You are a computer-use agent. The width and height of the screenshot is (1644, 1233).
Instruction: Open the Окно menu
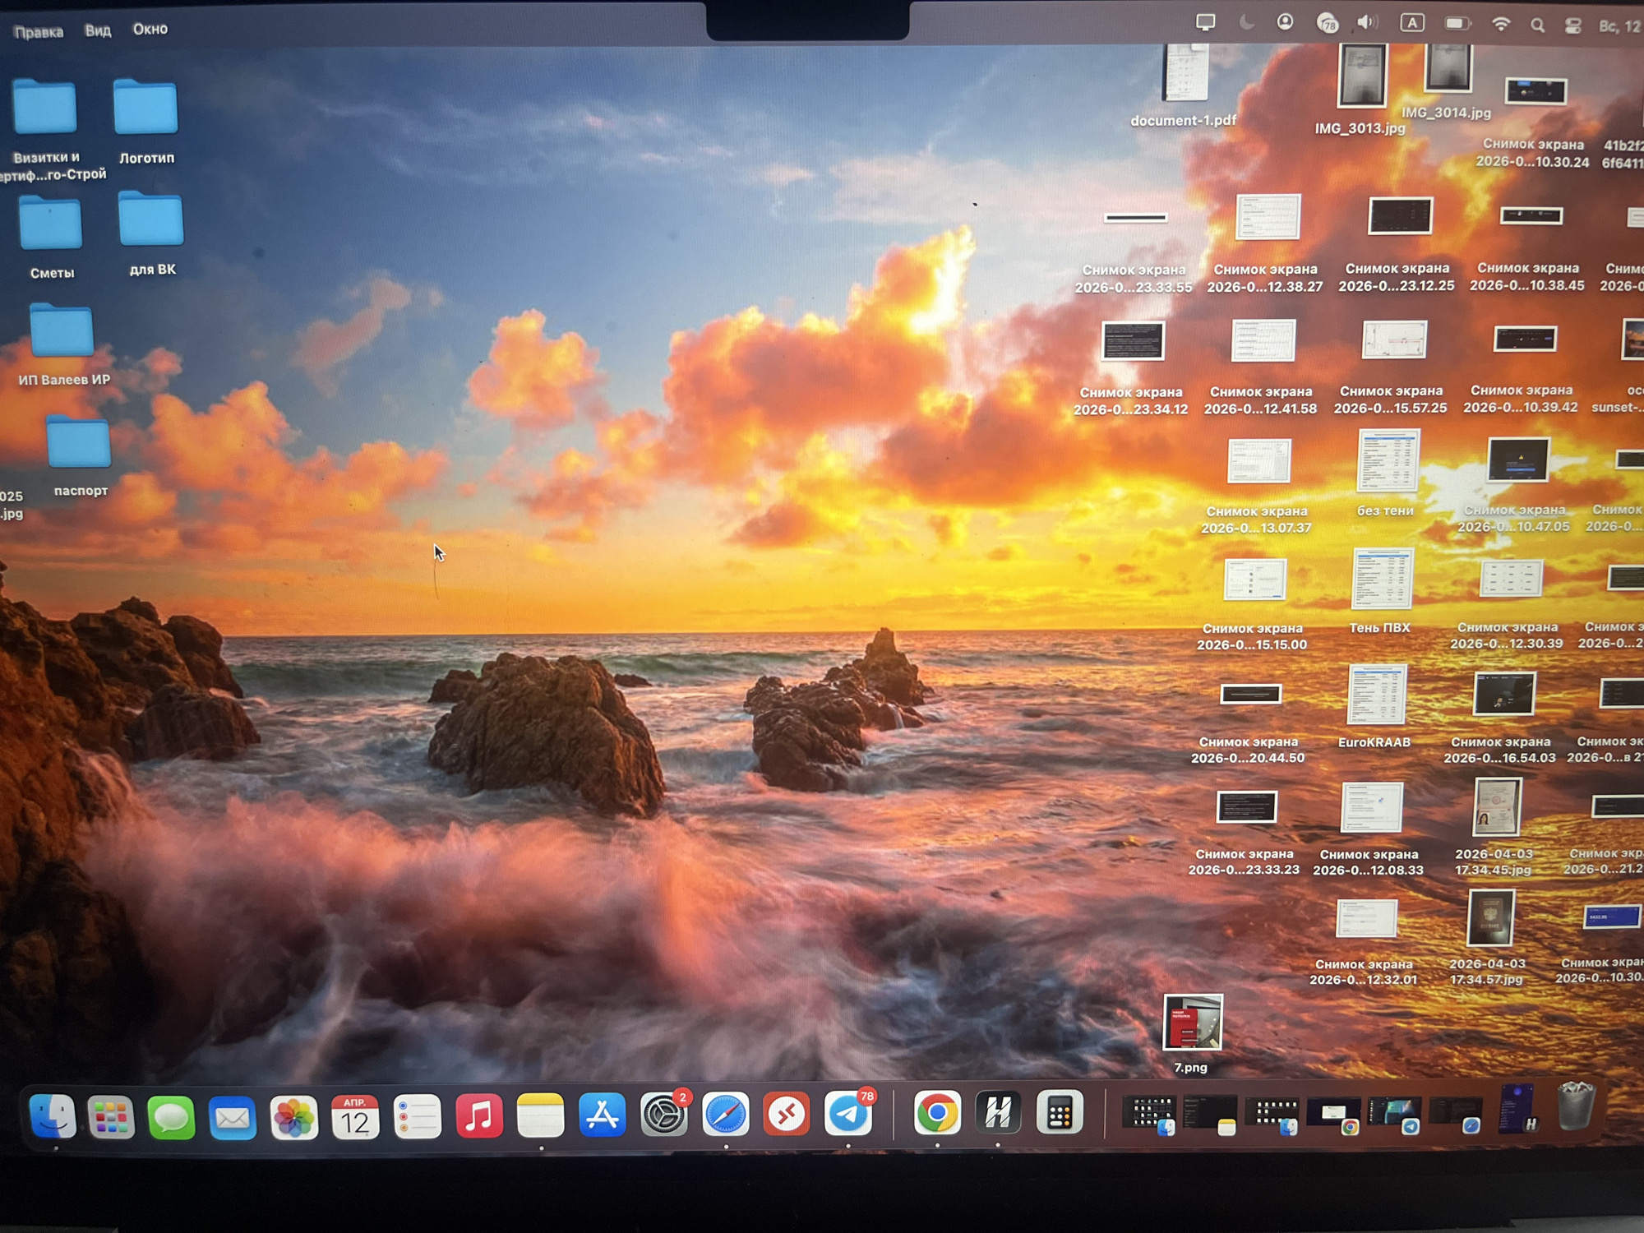150,29
